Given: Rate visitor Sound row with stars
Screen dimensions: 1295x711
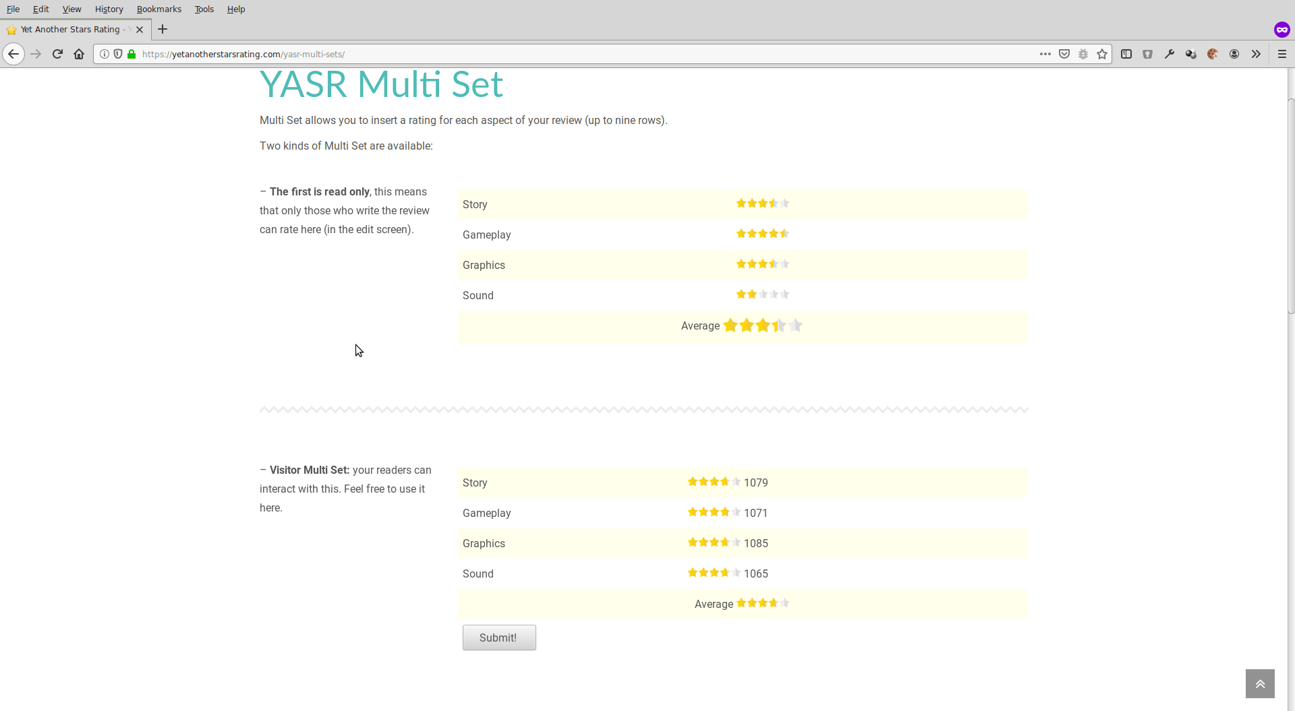Looking at the screenshot, I should click(x=714, y=573).
